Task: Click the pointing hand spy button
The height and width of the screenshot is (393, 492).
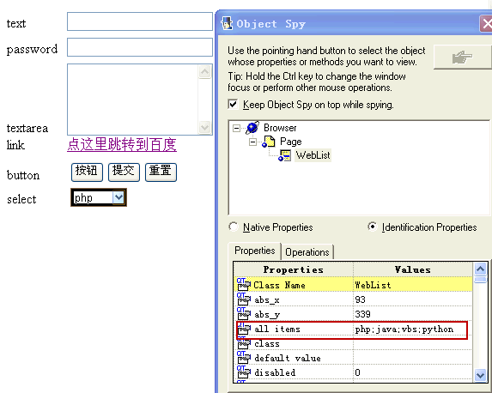Action: (462, 57)
